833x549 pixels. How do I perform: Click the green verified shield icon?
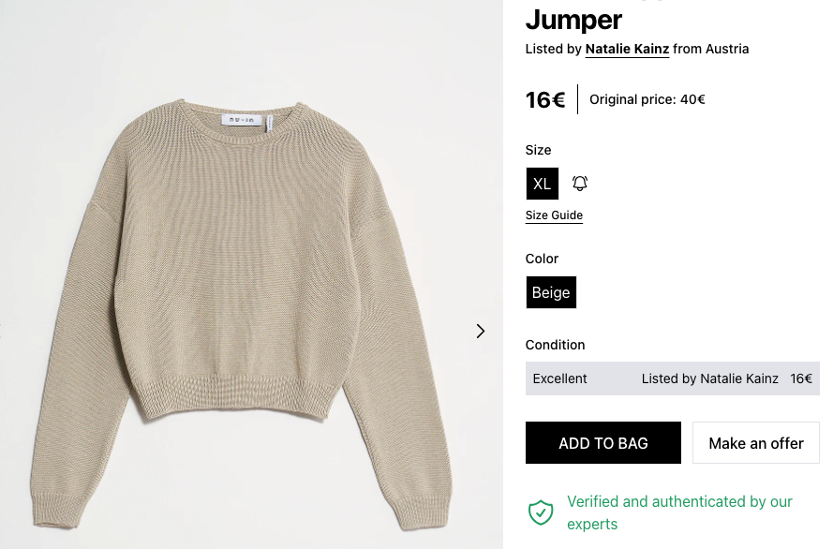tap(541, 512)
